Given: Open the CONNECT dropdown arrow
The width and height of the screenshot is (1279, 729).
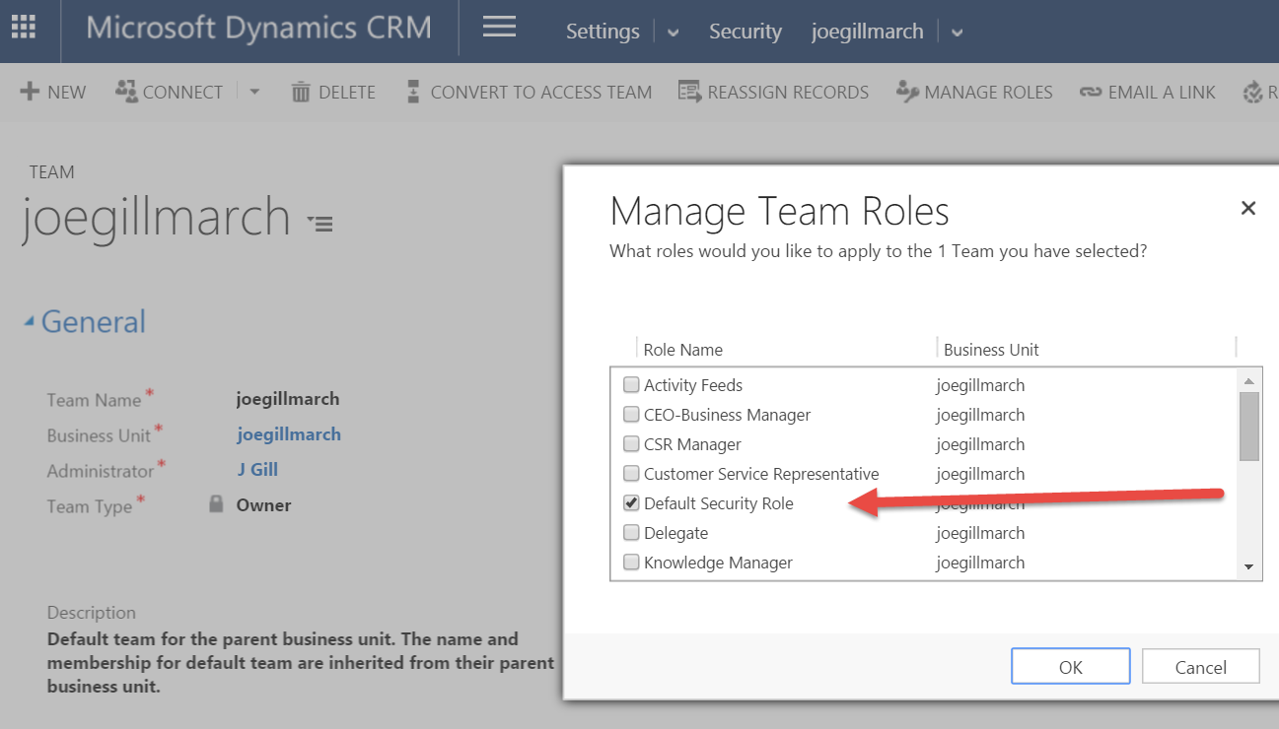Looking at the screenshot, I should coord(254,92).
